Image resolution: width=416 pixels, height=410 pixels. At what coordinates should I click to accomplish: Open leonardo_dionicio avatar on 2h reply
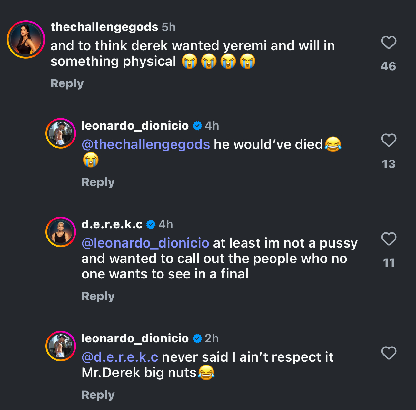pos(61,346)
